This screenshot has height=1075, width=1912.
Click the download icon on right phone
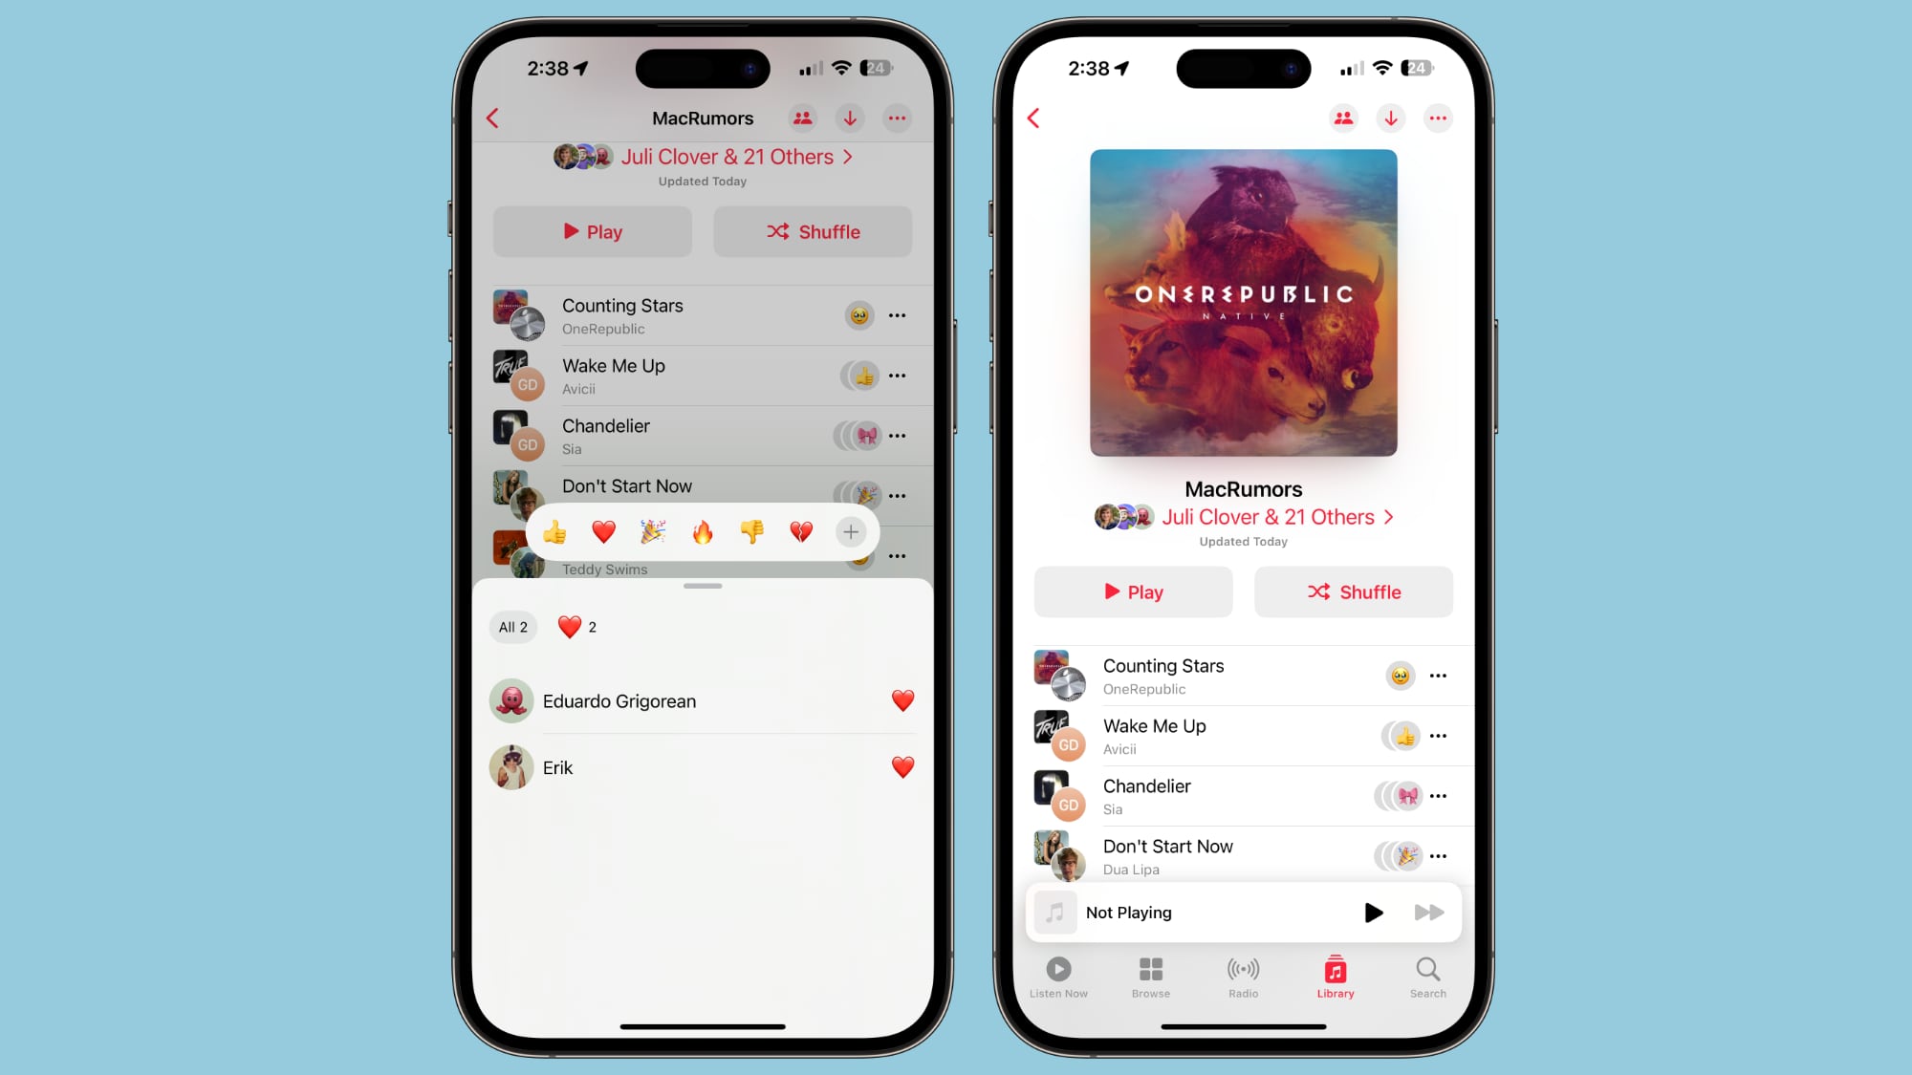point(1392,117)
